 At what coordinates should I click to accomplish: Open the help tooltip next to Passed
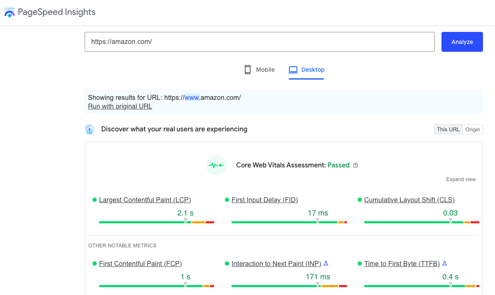(x=356, y=165)
